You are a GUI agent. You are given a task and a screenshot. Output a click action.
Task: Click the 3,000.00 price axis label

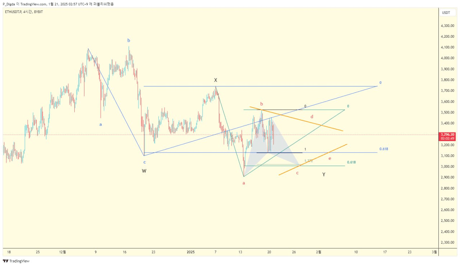[x=447, y=167]
